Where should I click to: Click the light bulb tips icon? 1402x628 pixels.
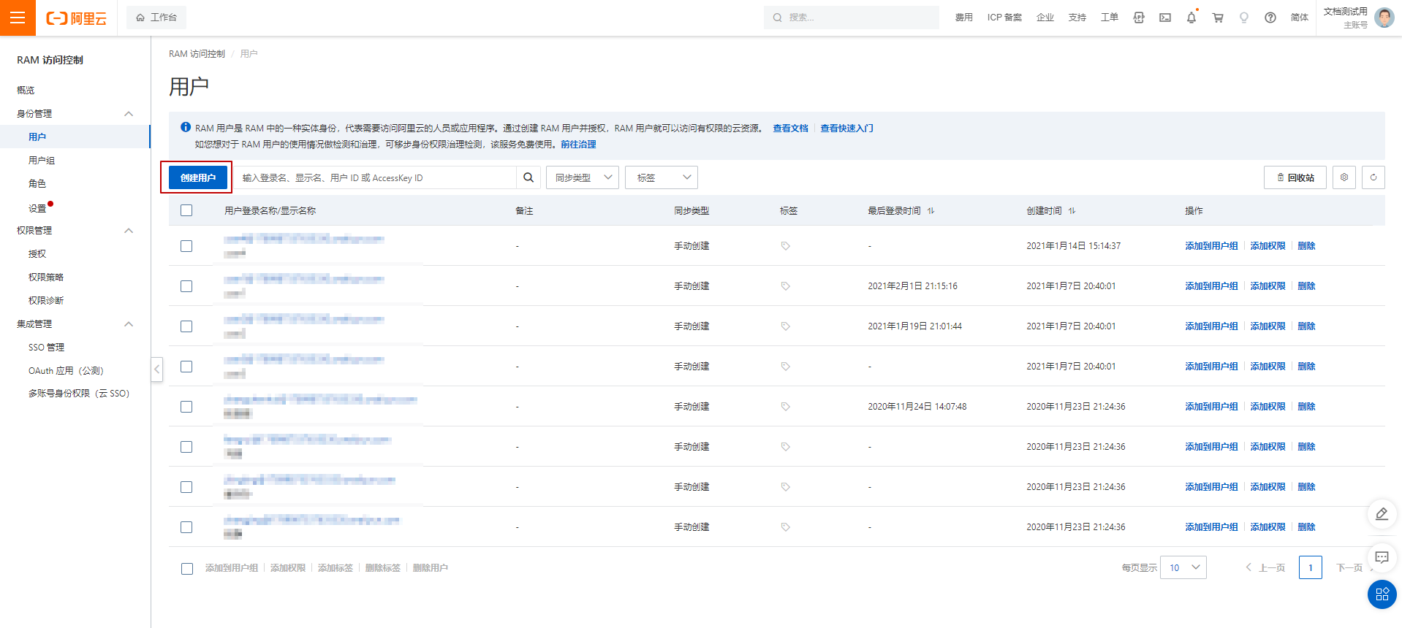coord(1244,18)
